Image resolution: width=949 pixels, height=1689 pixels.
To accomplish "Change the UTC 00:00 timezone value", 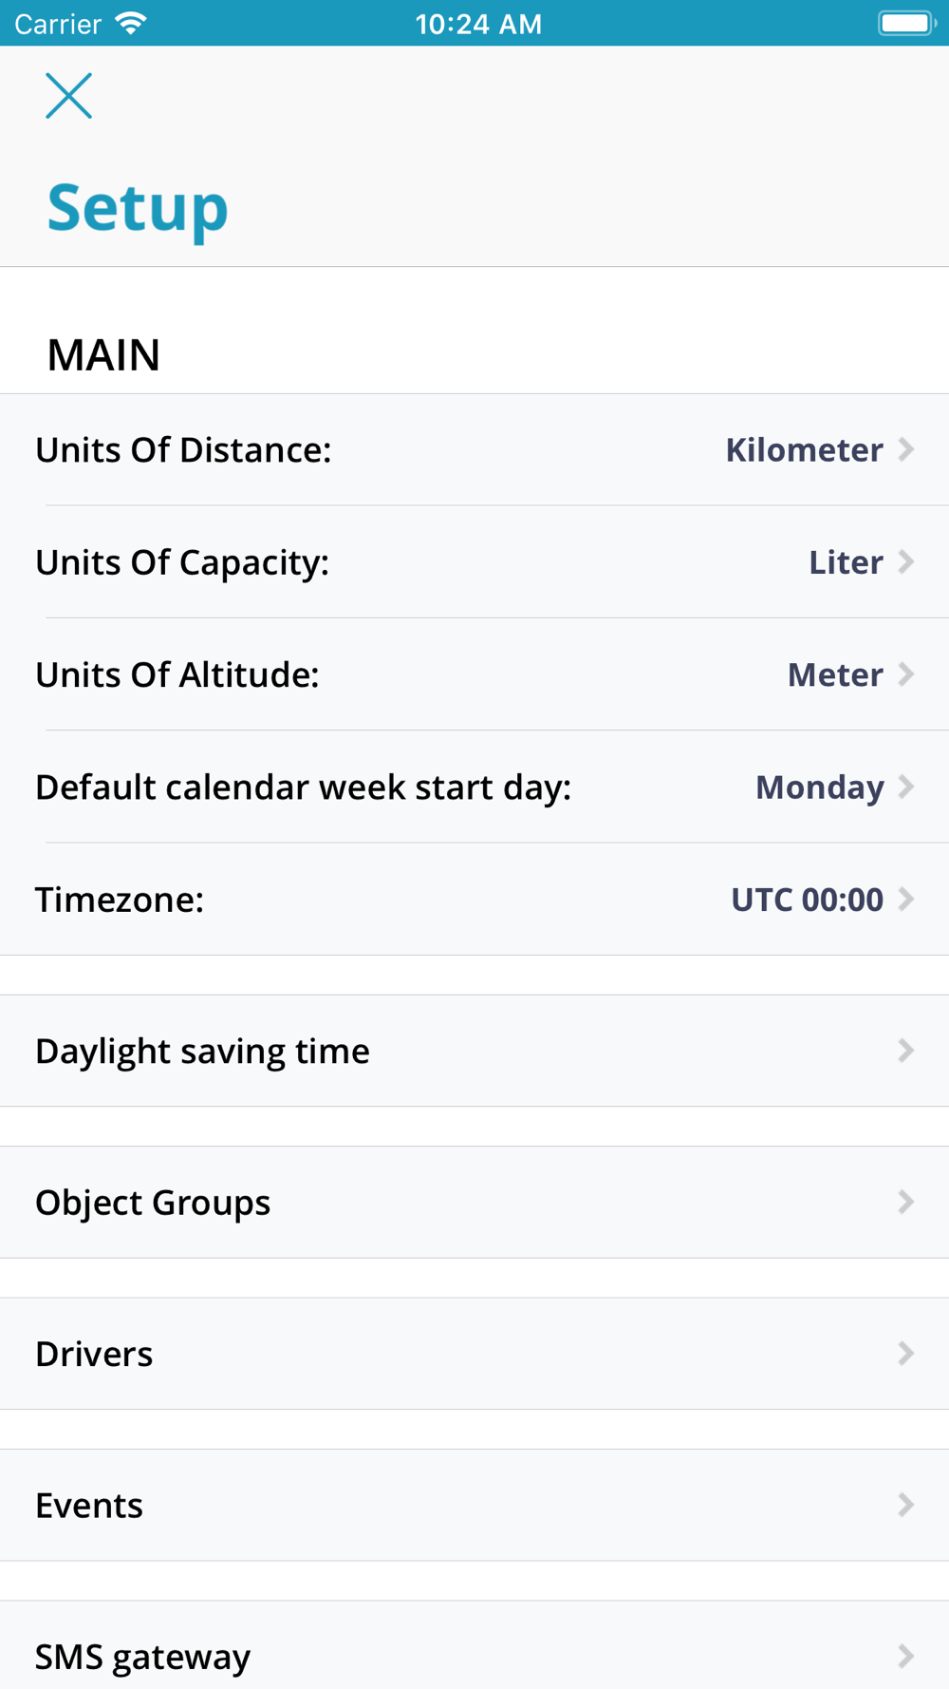I will coord(807,900).
